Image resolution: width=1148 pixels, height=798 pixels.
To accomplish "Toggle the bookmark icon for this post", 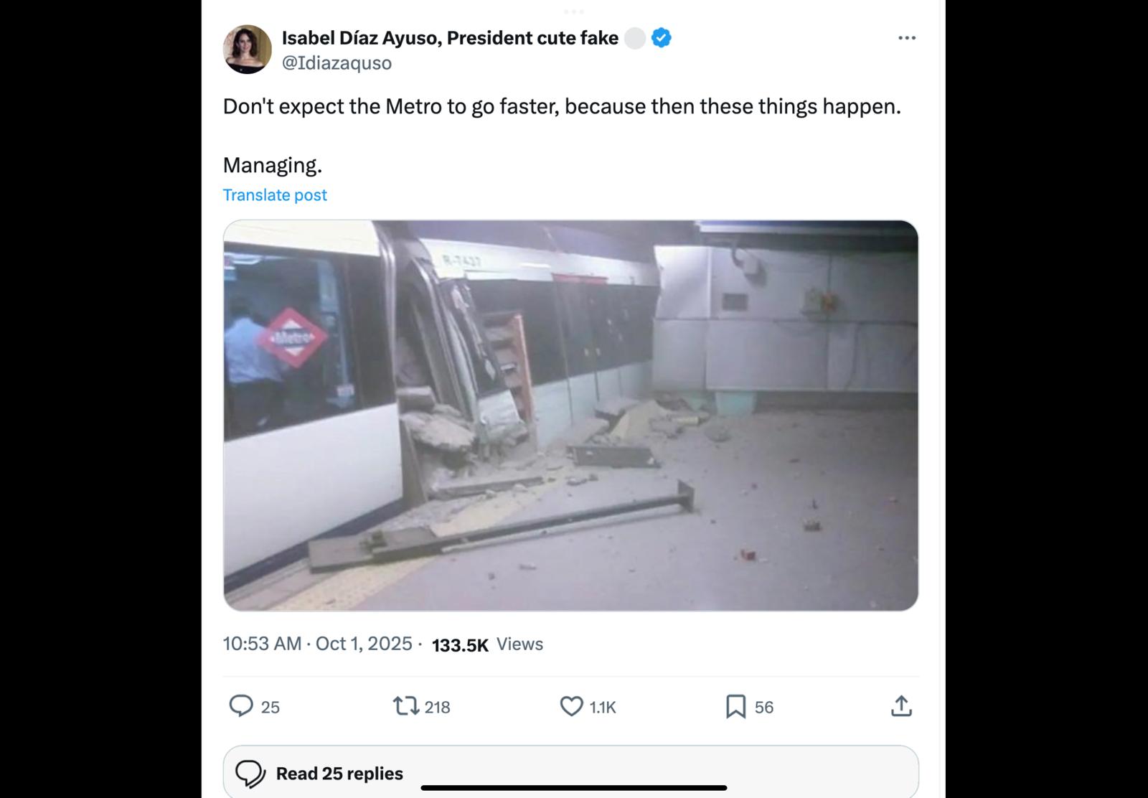I will pos(735,706).
